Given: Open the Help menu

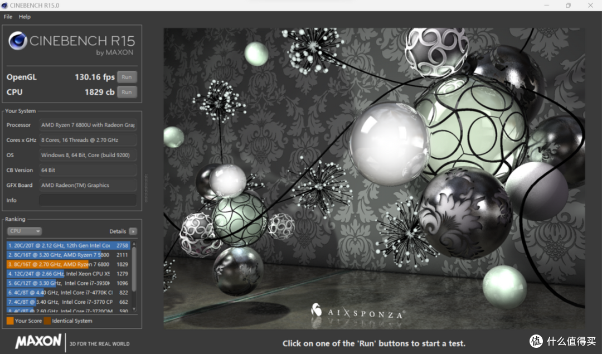Looking at the screenshot, I should point(25,17).
